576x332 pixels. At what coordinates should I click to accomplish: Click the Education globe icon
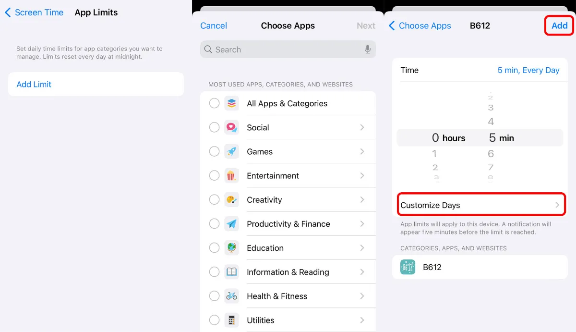[x=232, y=247]
